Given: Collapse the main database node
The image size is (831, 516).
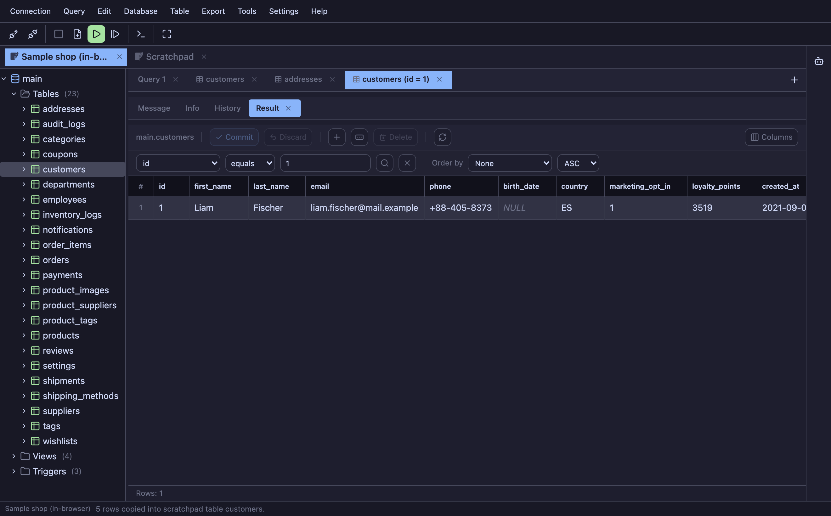Looking at the screenshot, I should [x=4, y=79].
